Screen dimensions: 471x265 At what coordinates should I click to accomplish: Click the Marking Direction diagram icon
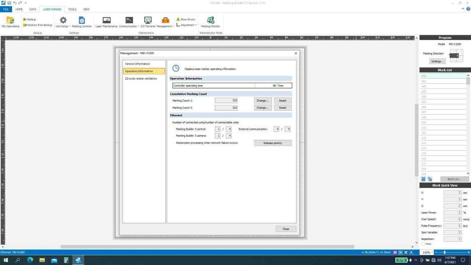tap(456, 55)
